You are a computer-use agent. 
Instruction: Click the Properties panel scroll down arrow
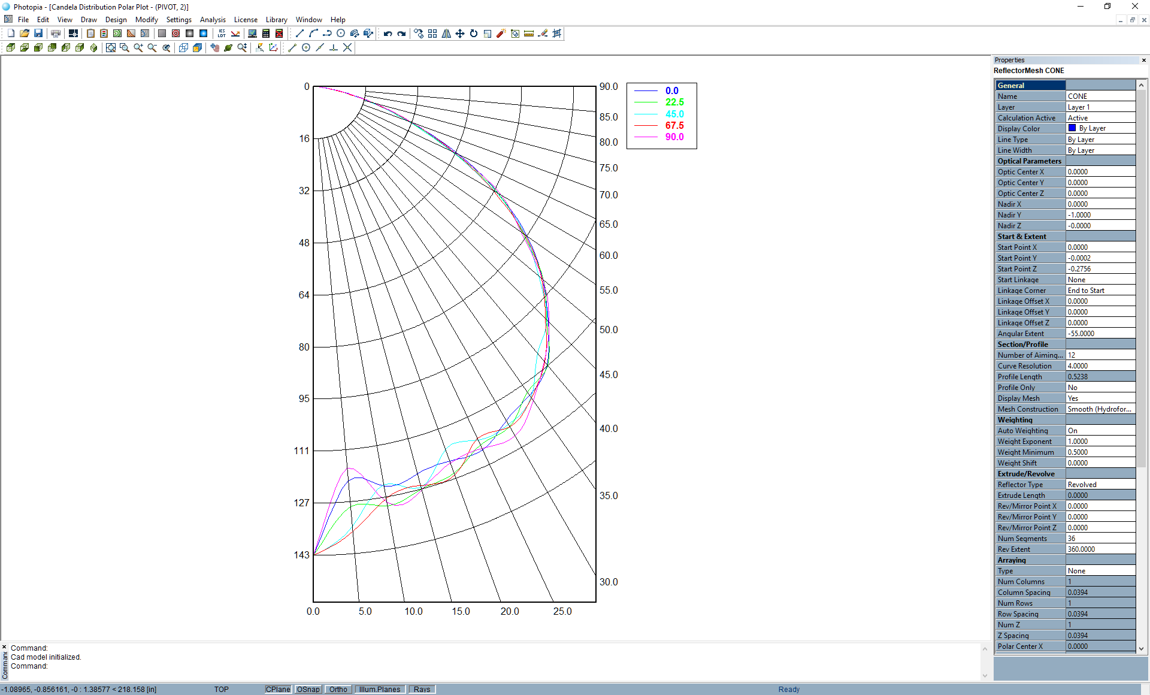[x=1141, y=648]
